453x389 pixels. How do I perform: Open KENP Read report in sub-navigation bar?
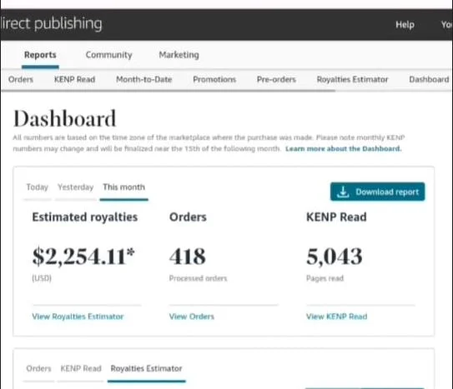point(74,79)
